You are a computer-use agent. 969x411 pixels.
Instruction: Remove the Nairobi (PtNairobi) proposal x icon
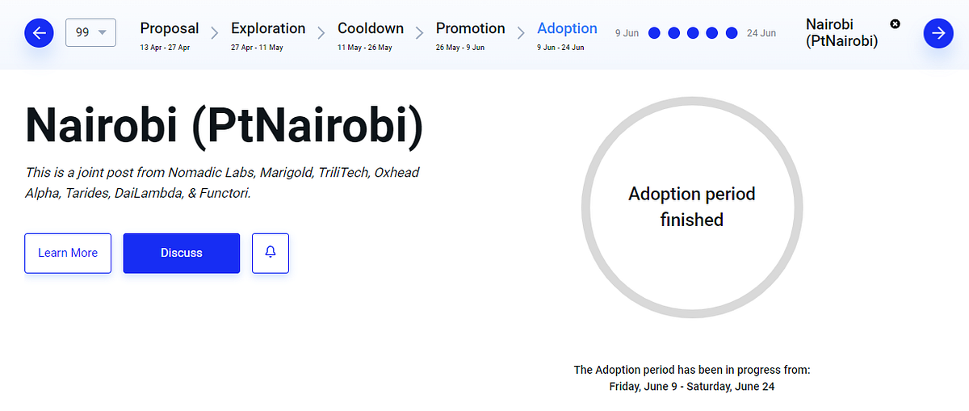point(895,24)
